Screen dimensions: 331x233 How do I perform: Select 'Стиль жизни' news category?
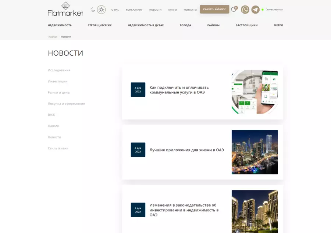pyautogui.click(x=58, y=148)
